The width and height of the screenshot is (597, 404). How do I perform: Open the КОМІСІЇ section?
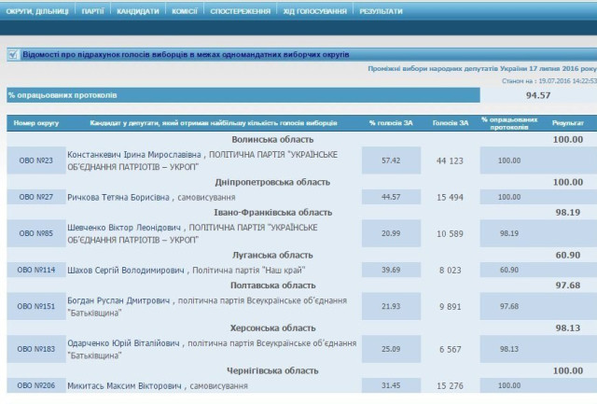coord(186,12)
